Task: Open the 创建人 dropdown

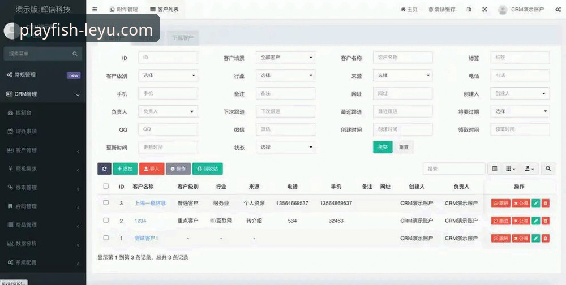Action: [520, 93]
